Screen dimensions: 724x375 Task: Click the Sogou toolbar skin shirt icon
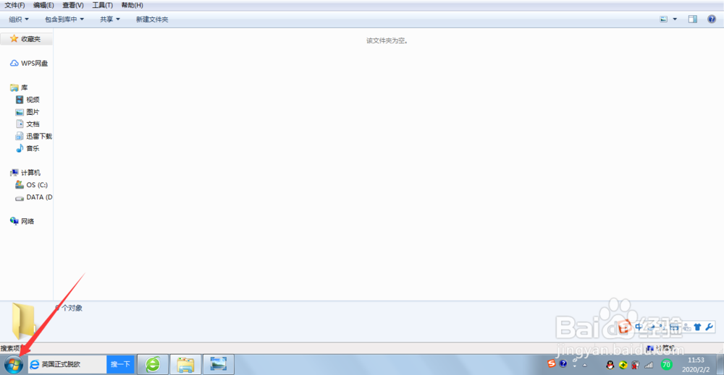click(698, 327)
